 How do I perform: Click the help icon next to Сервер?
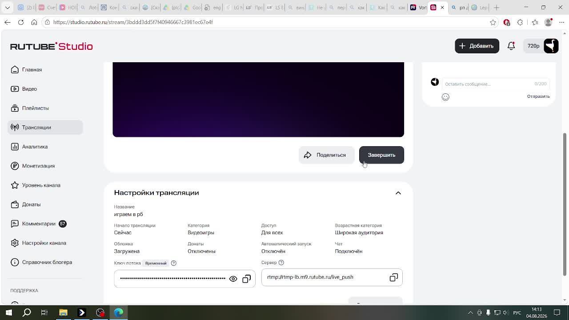pyautogui.click(x=281, y=263)
